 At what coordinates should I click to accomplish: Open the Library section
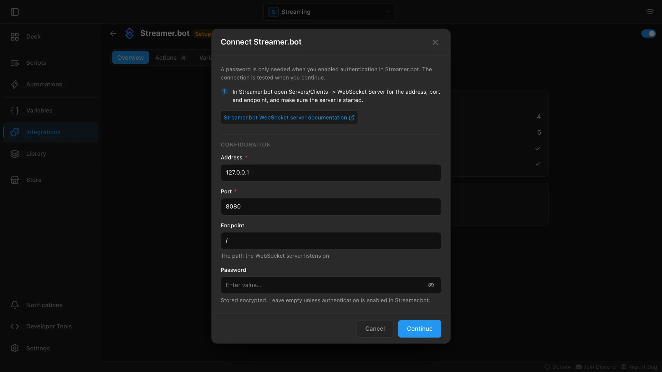pos(50,154)
